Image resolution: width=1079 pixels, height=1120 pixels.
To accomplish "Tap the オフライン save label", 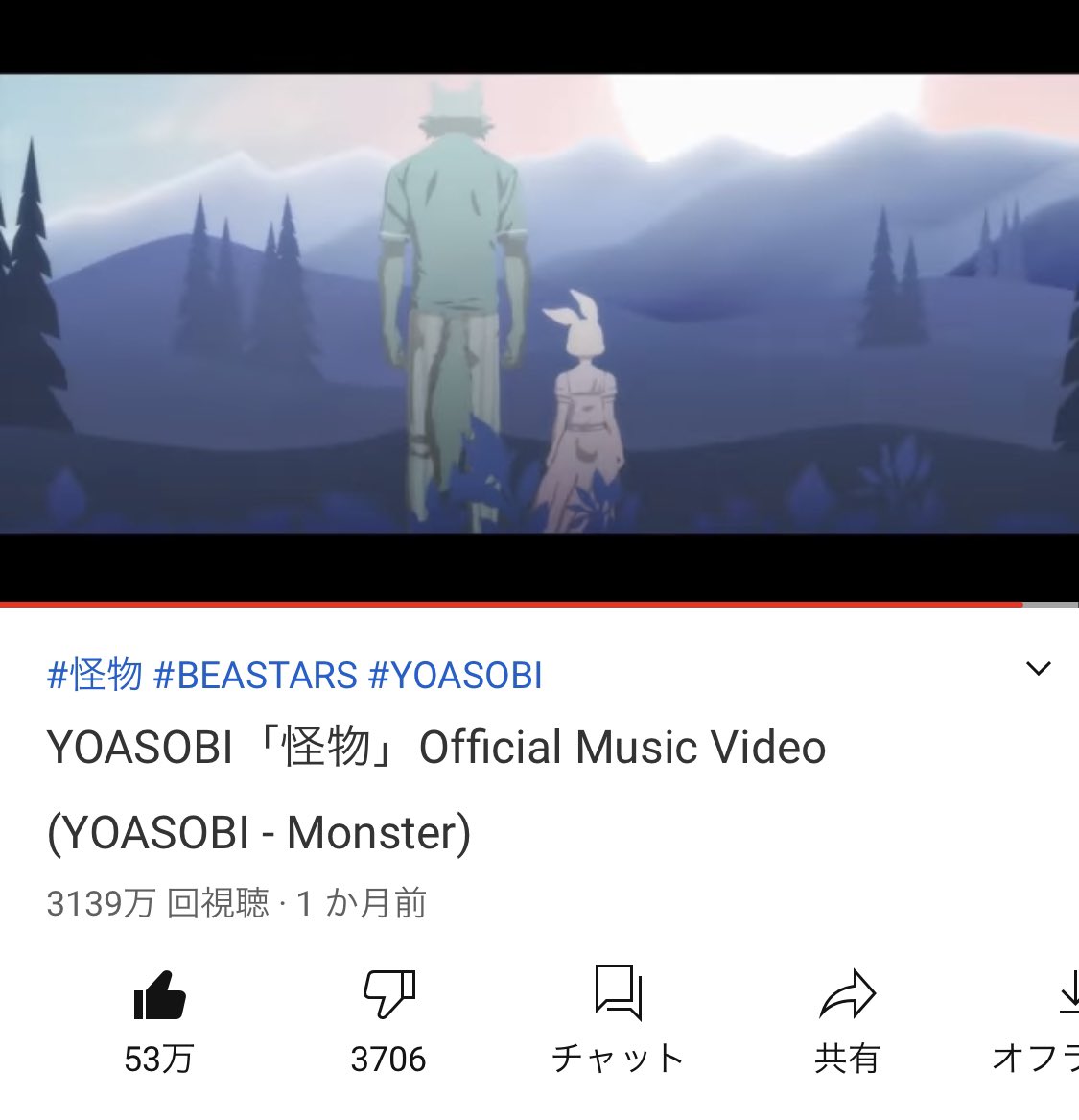I will tap(1036, 1059).
